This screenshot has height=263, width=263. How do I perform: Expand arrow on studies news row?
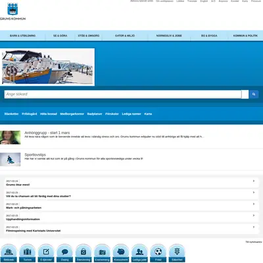point(254,193)
